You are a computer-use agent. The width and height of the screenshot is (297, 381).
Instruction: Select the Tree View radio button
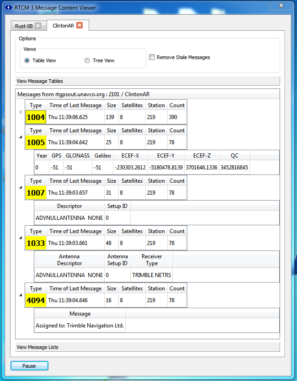(87, 60)
